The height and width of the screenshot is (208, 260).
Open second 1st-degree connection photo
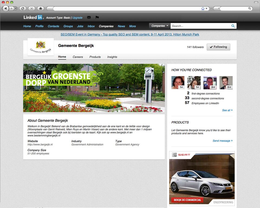click(x=194, y=83)
